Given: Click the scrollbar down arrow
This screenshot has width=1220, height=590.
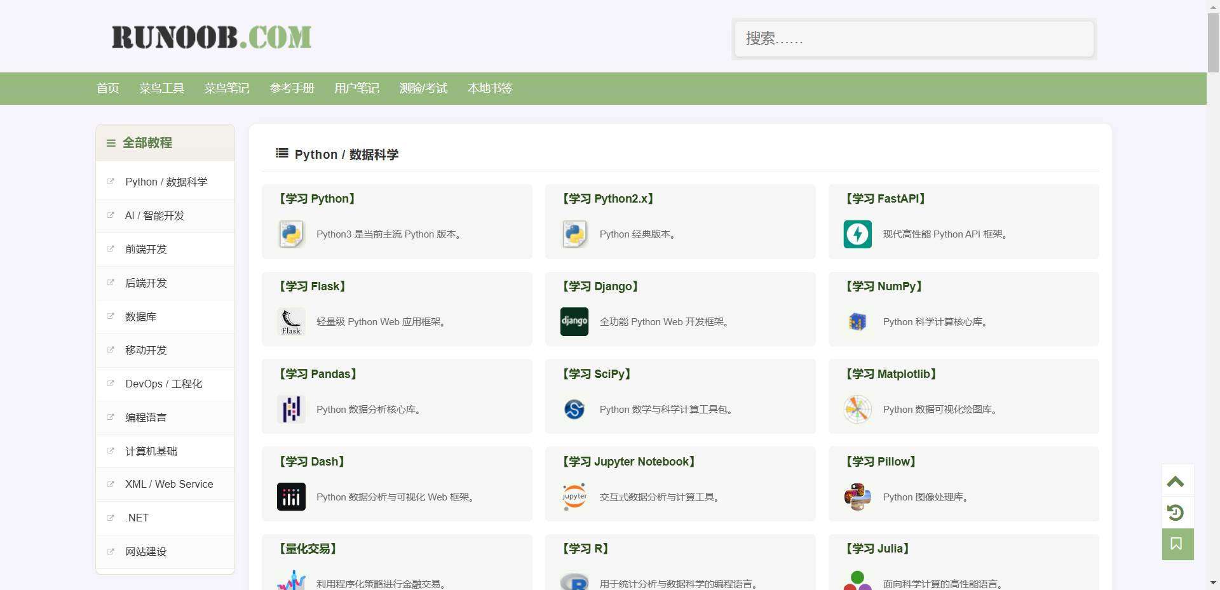Looking at the screenshot, I should pos(1213,582).
